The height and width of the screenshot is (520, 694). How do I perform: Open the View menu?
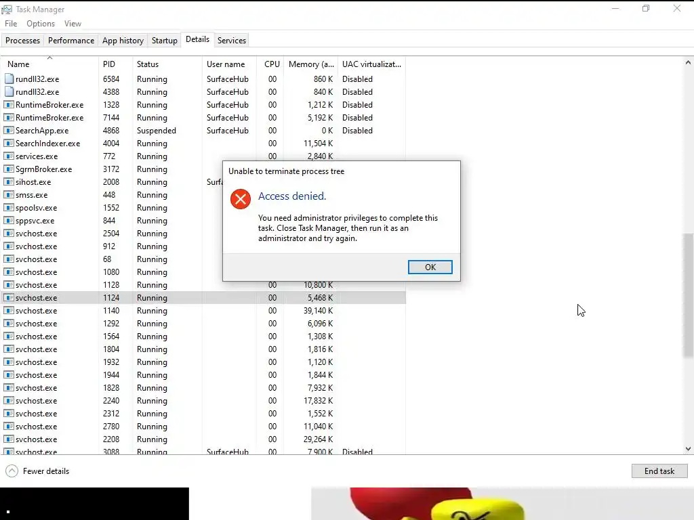pyautogui.click(x=73, y=24)
